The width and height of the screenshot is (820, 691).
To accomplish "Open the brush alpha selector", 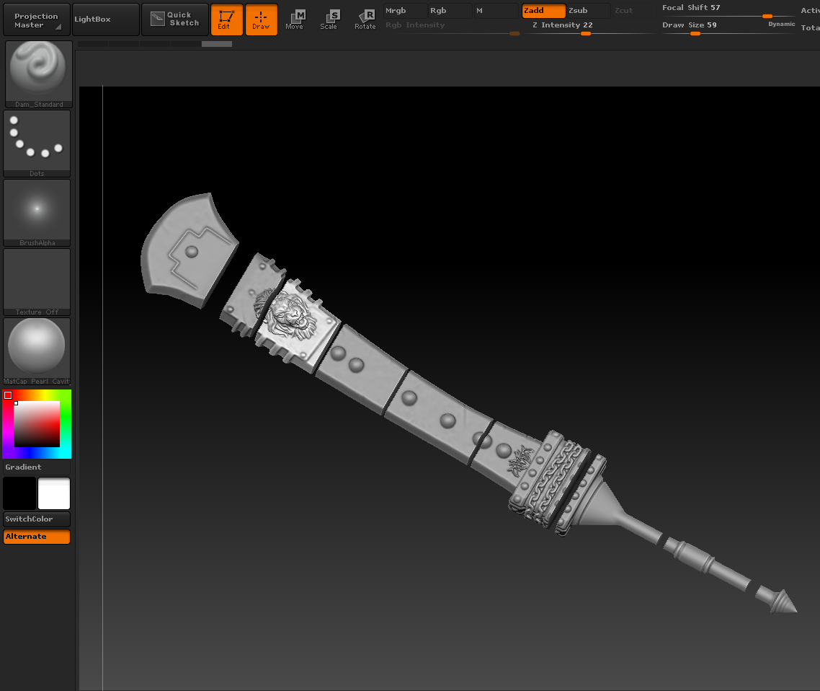I will pos(37,210).
